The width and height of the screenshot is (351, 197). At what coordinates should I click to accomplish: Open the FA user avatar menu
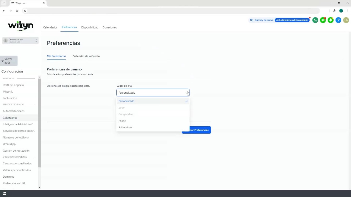346,20
